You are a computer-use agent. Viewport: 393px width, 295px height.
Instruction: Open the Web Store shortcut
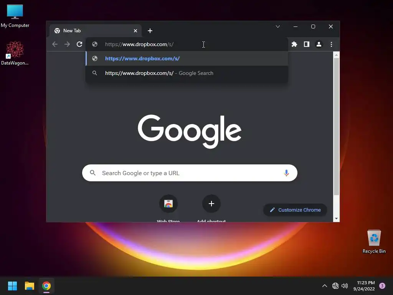[168, 208]
